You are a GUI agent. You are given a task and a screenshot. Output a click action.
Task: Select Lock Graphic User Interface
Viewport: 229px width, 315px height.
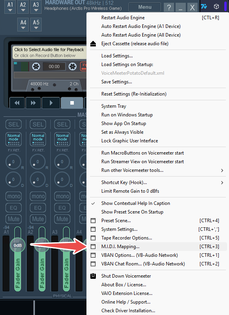click(x=158, y=141)
